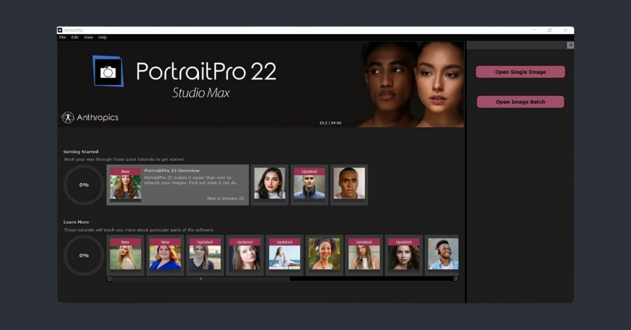The height and width of the screenshot is (330, 631).
Task: Open New tutorial with red-haired woman in blue
Action: [x=165, y=255]
